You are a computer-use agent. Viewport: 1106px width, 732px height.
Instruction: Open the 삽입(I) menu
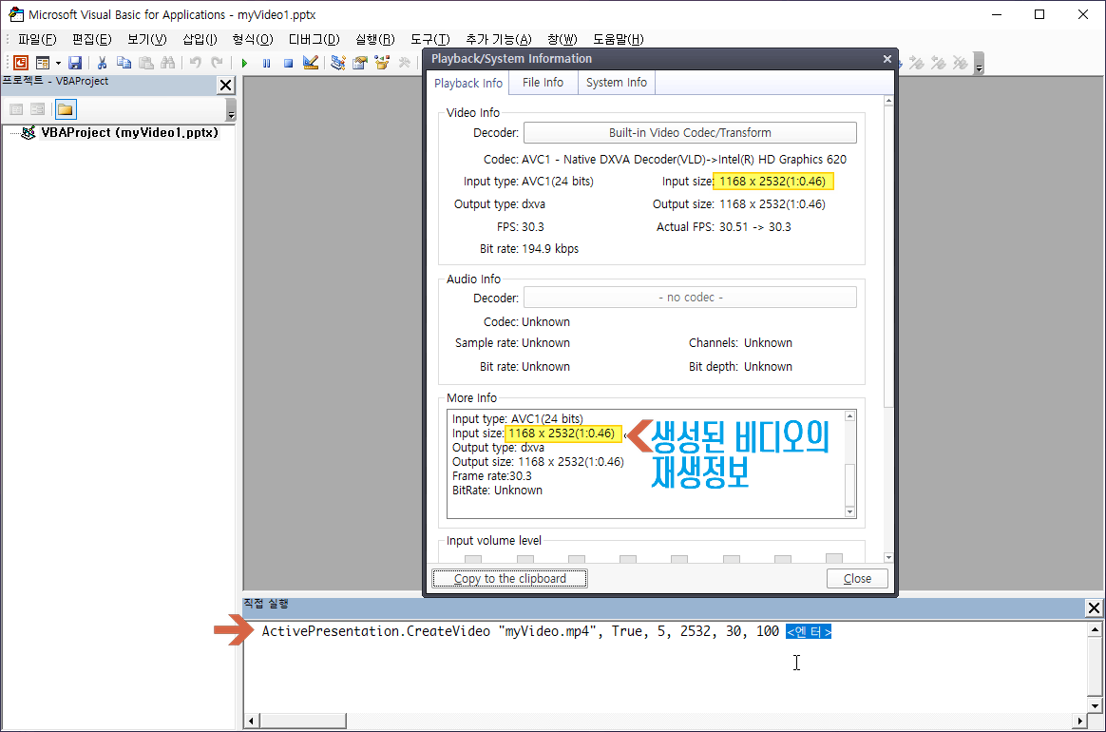click(200, 39)
